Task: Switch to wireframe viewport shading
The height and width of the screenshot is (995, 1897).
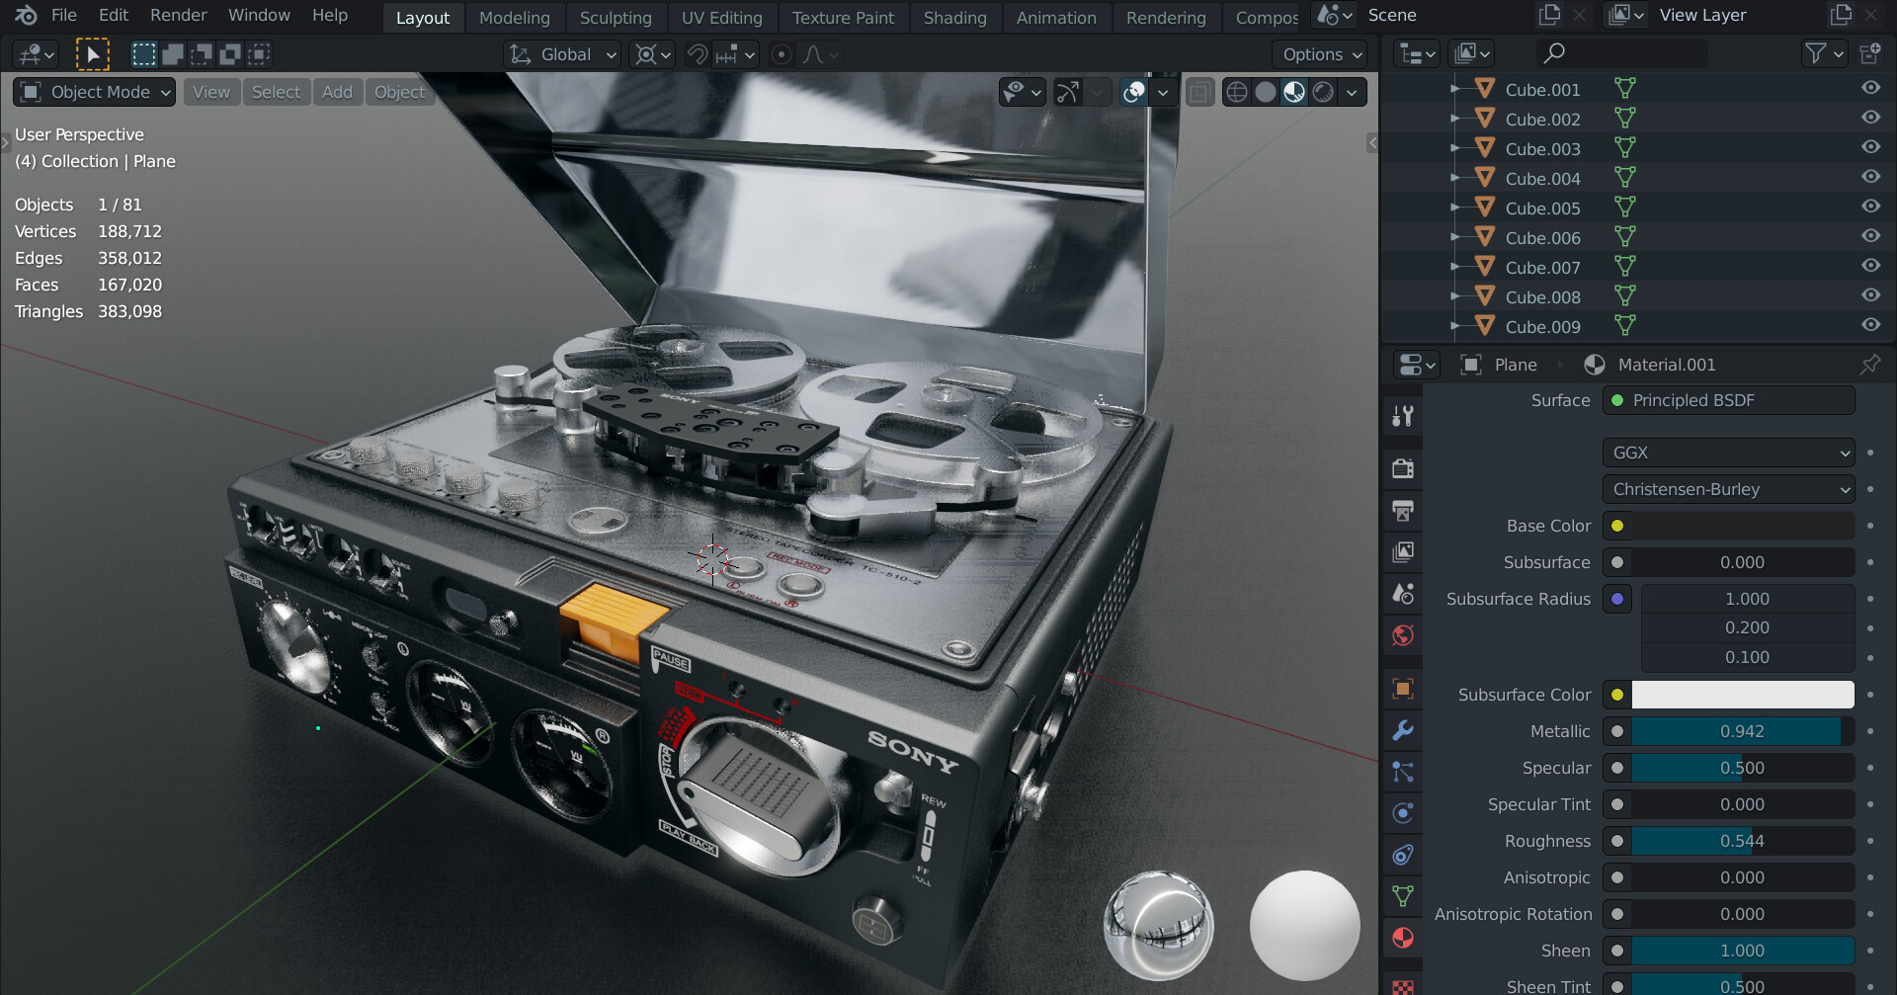Action: pyautogui.click(x=1236, y=93)
